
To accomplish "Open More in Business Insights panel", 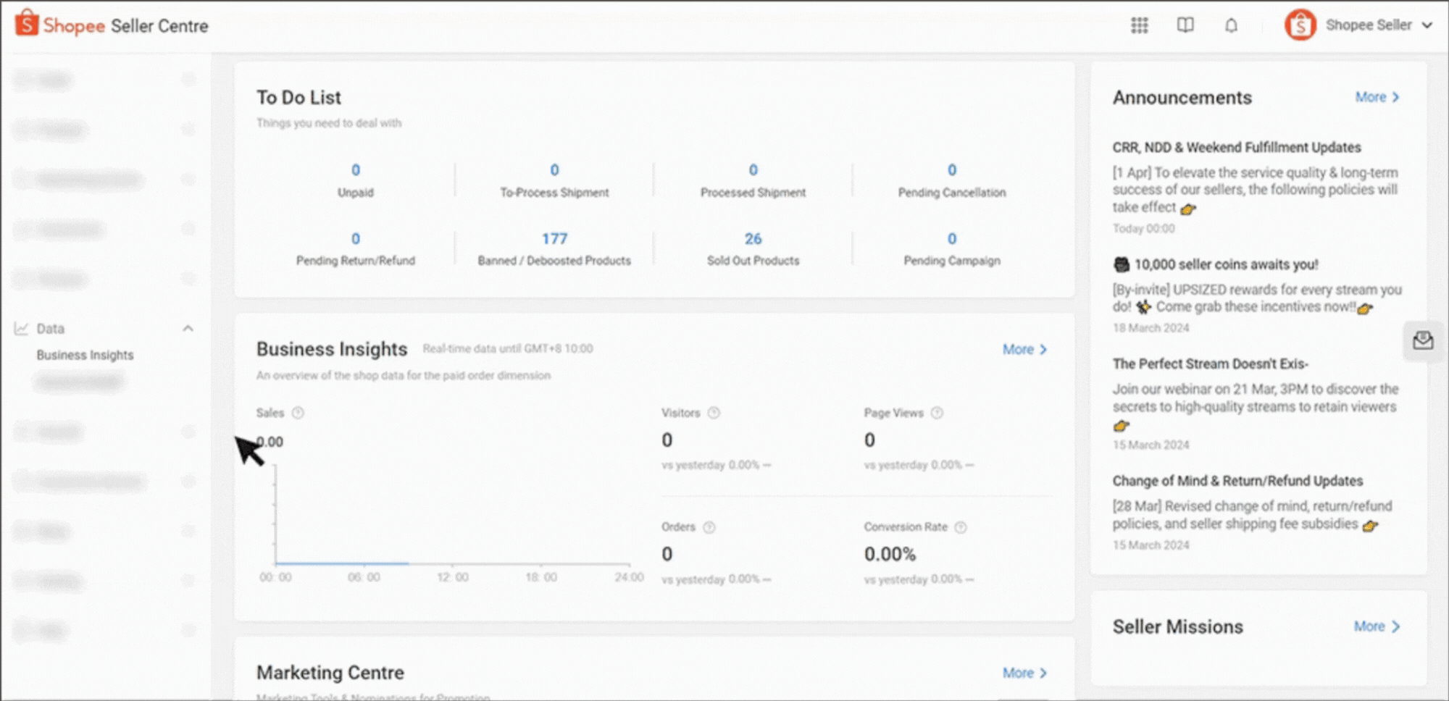I will point(1024,350).
